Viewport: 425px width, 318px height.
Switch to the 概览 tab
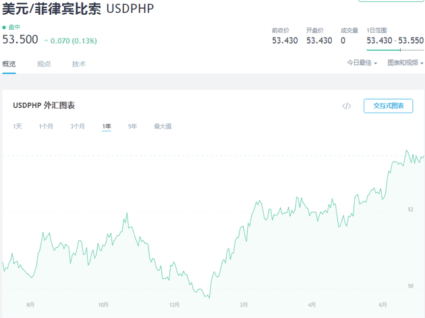point(9,64)
